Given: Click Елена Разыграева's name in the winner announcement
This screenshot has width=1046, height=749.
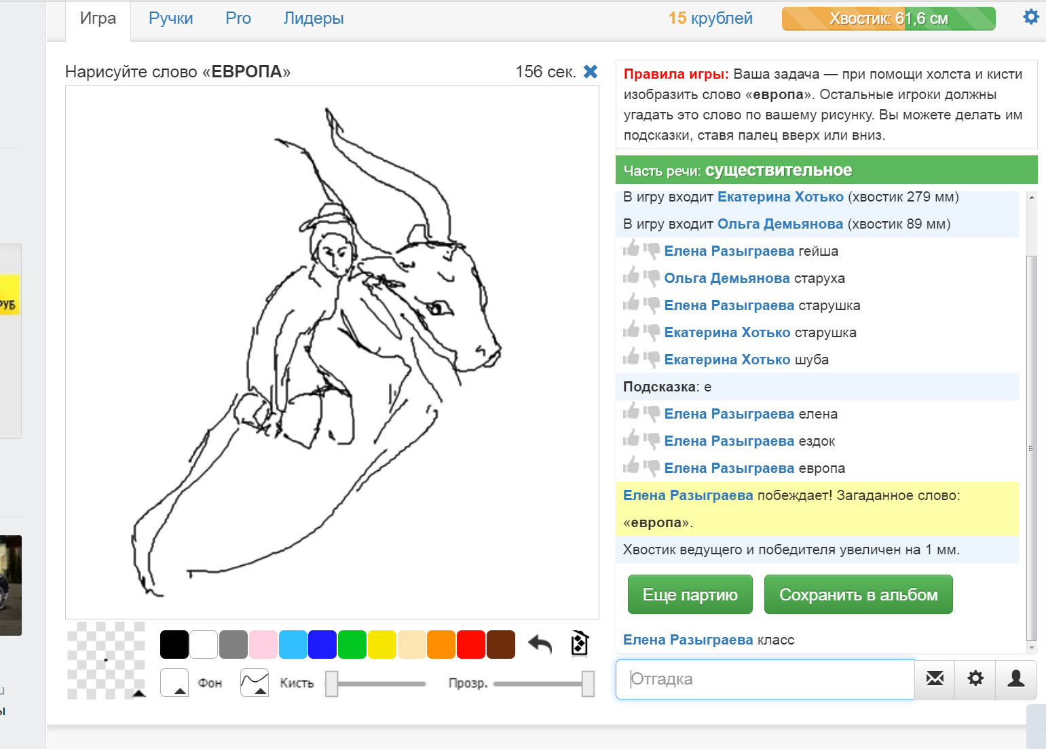Looking at the screenshot, I should (x=688, y=495).
